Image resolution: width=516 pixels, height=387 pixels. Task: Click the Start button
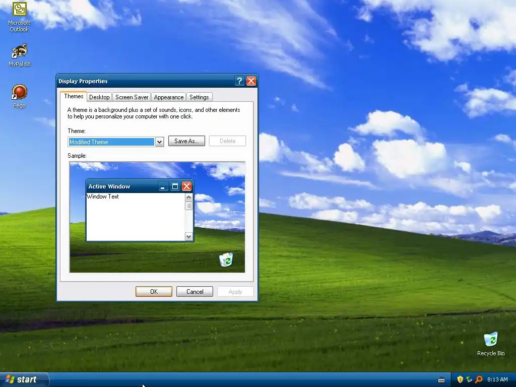pyautogui.click(x=24, y=379)
